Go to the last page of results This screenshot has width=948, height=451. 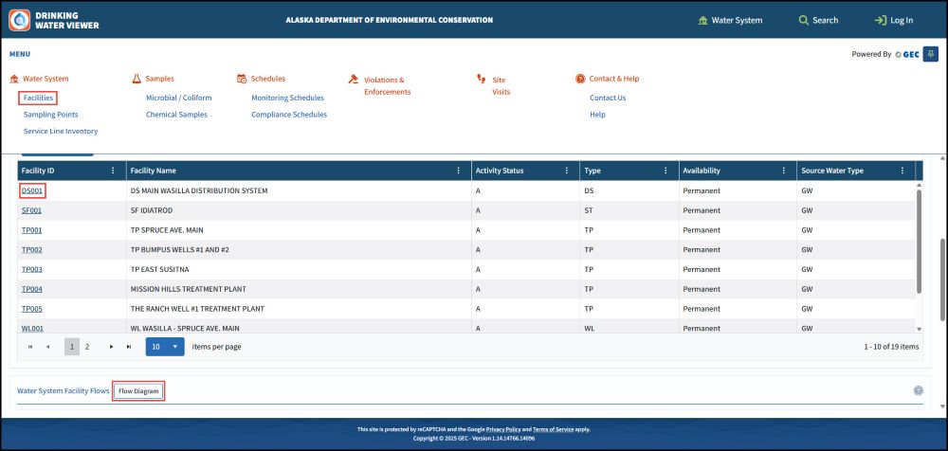pyautogui.click(x=129, y=347)
